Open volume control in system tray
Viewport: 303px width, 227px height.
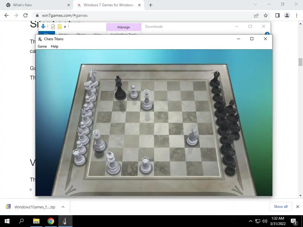(x=265, y=221)
